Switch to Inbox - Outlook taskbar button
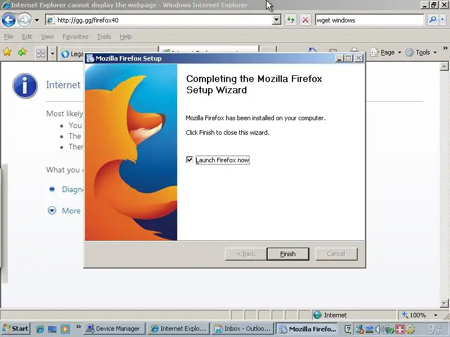 click(242, 329)
